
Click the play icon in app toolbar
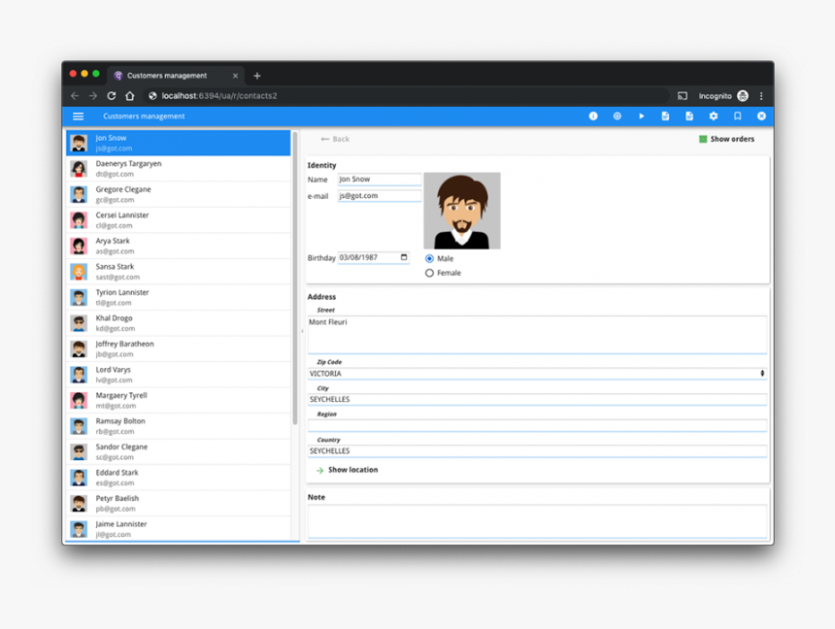click(x=641, y=116)
